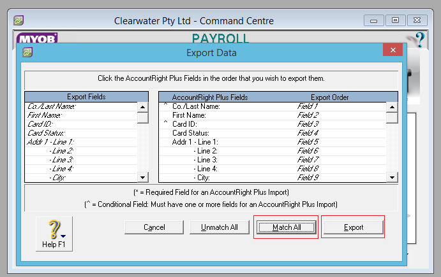Viewport: 441px width, 277px height.
Task: Click Card Status in Export Fields list
Action: 46,133
